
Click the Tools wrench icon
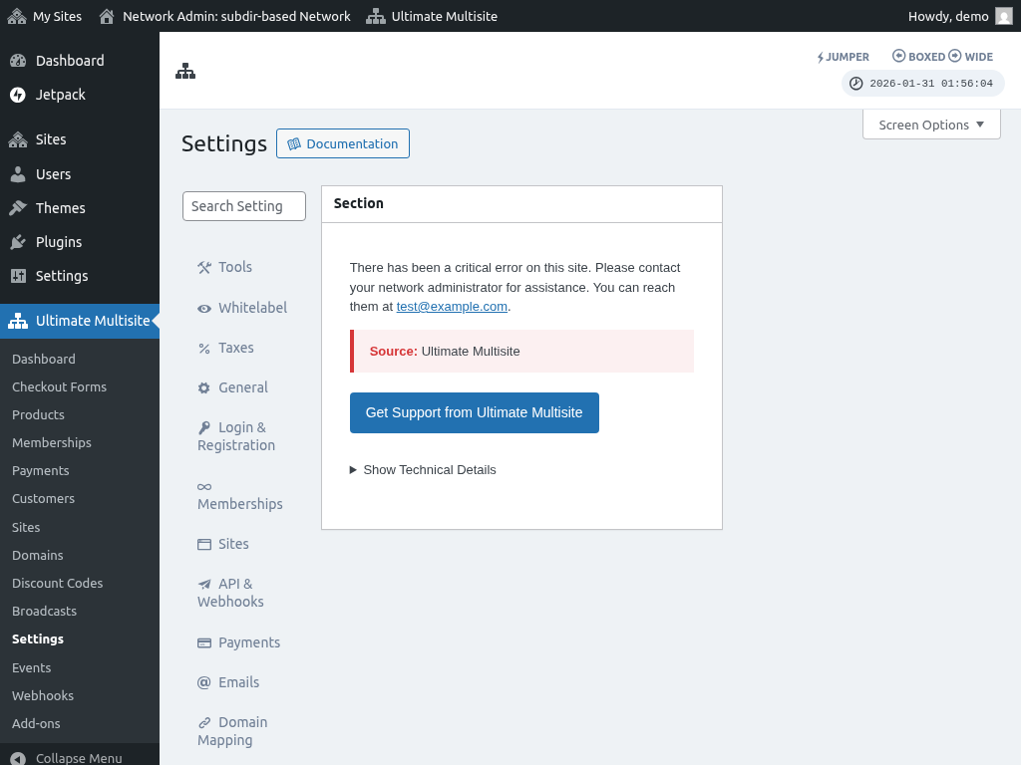[204, 267]
